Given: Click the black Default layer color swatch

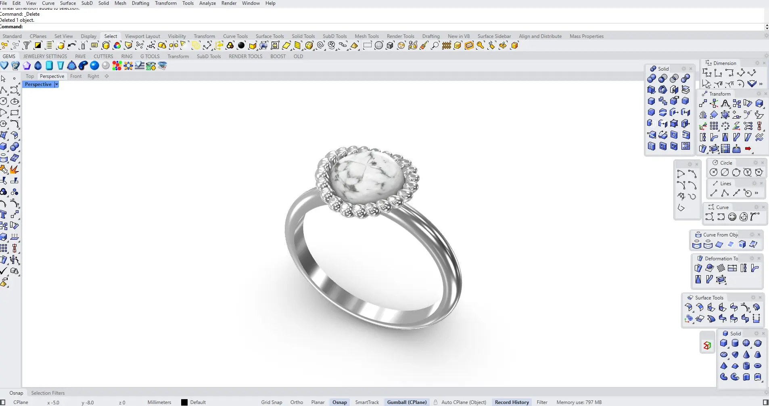Looking at the screenshot, I should pos(184,402).
